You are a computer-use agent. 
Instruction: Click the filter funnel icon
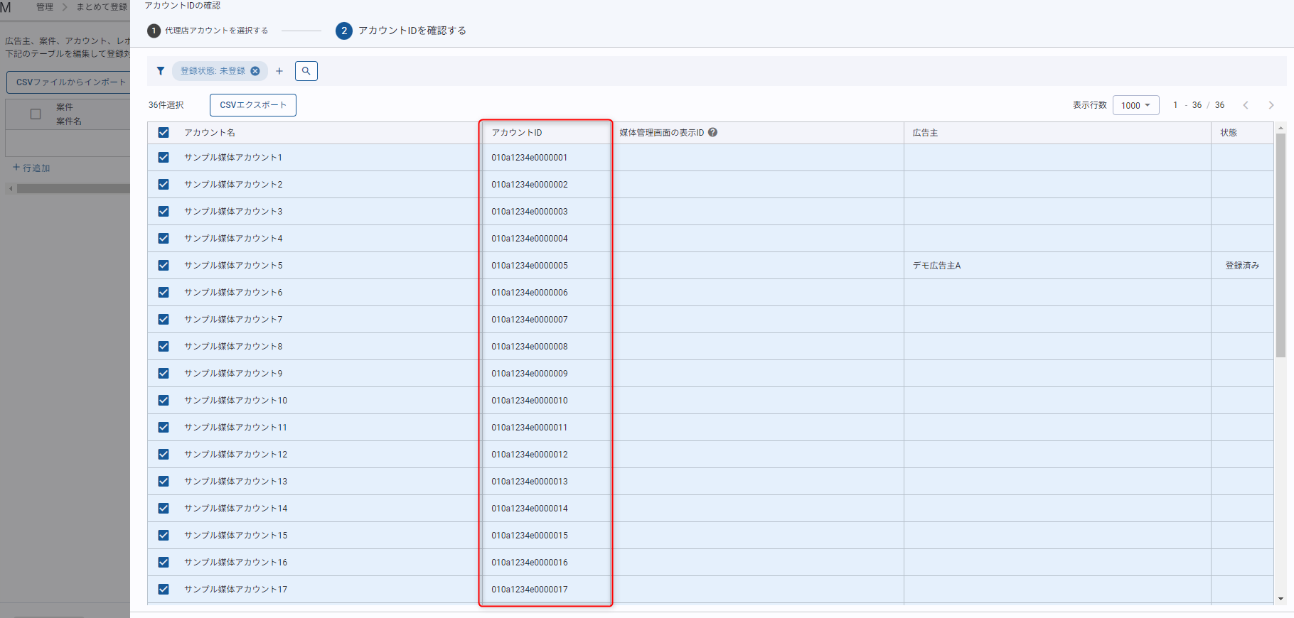161,71
